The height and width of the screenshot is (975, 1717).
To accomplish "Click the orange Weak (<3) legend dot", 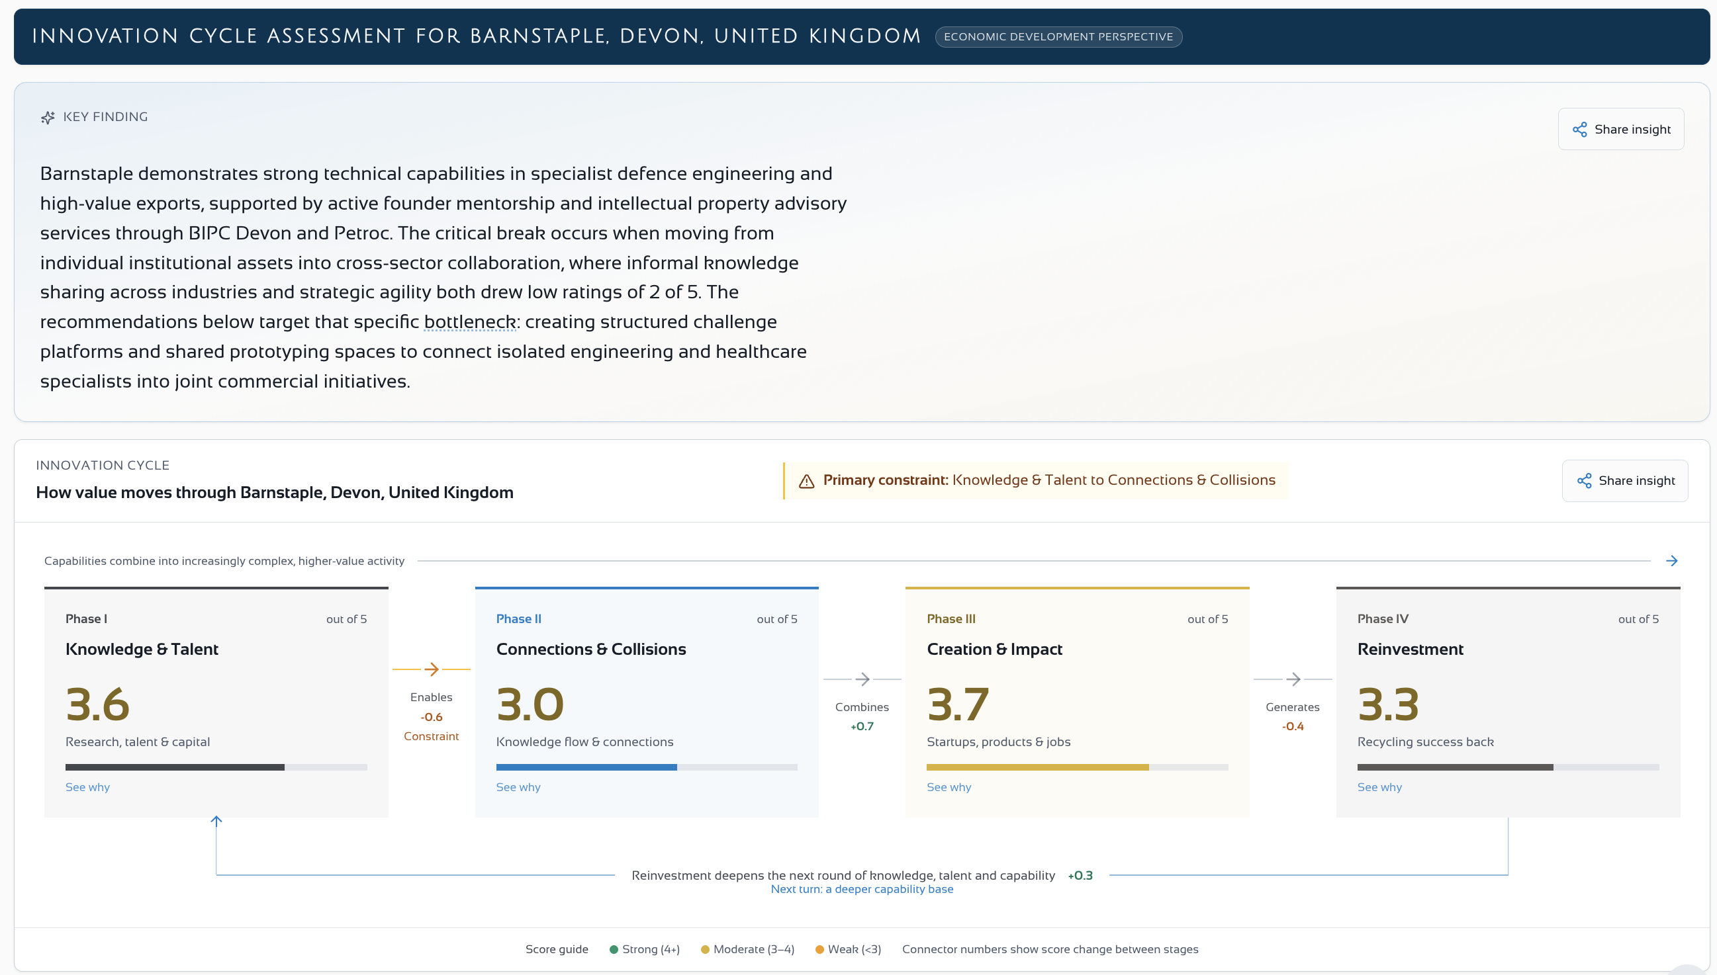I will 819,950.
